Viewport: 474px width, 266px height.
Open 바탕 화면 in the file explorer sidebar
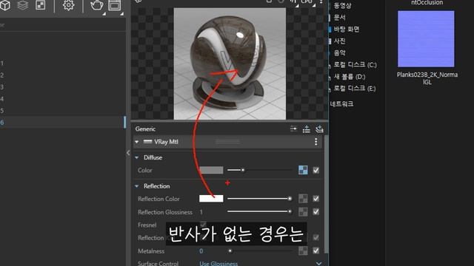click(x=347, y=30)
